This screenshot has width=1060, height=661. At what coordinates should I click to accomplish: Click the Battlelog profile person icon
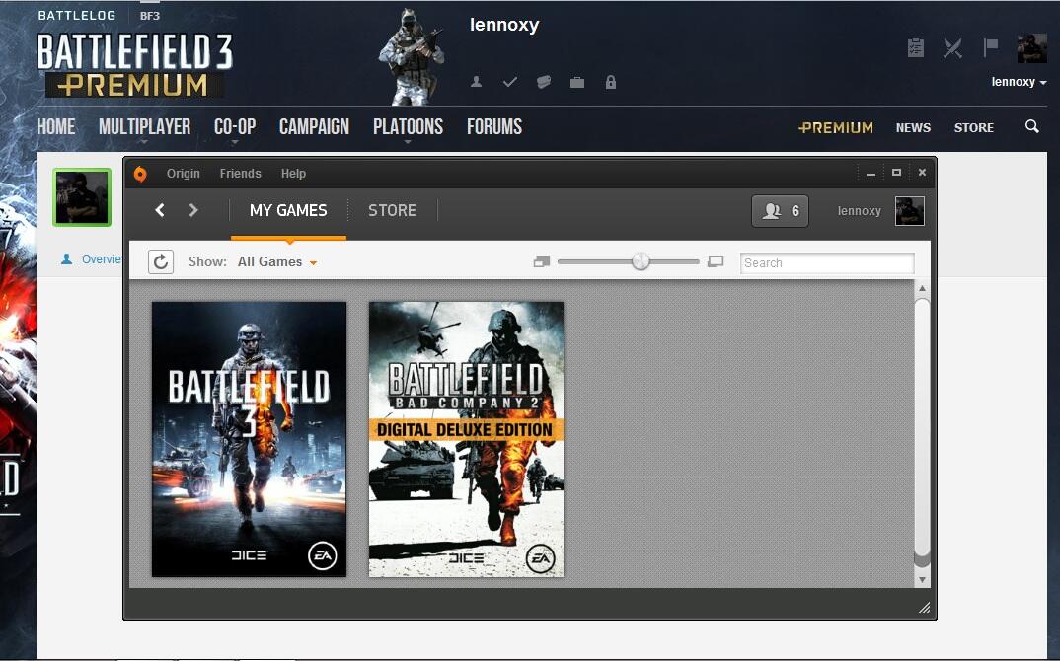(x=476, y=82)
